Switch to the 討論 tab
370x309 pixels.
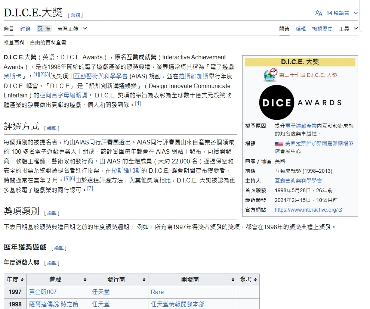(25, 29)
